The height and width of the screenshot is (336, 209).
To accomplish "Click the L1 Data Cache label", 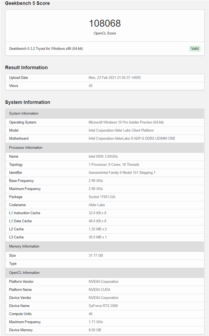I will [20, 221].
